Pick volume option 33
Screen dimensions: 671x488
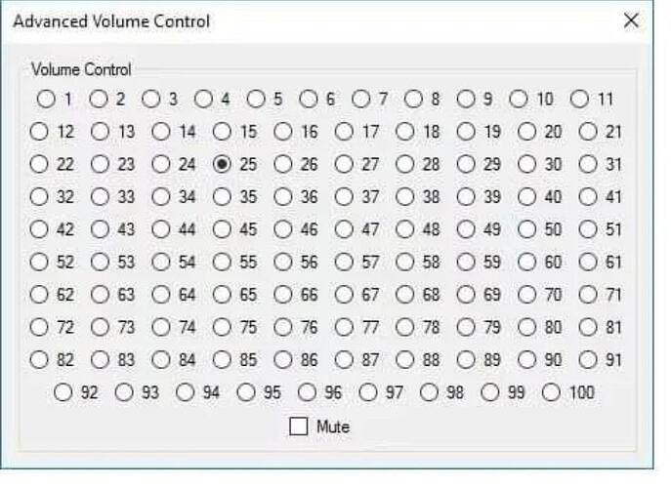101,197
